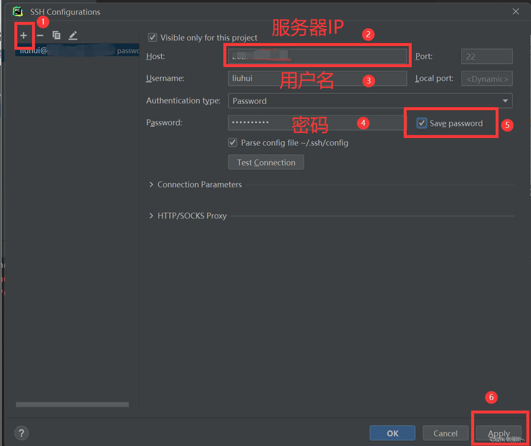The image size is (531, 446).
Task: Open help using the question mark icon
Action: click(21, 433)
